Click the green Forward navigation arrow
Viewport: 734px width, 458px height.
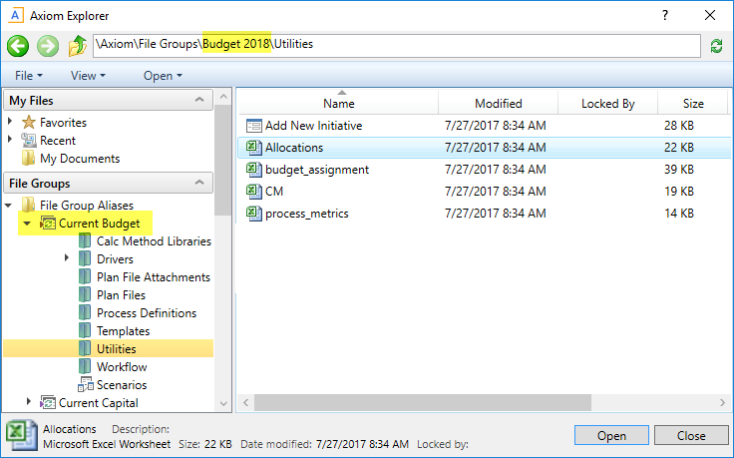(47, 46)
